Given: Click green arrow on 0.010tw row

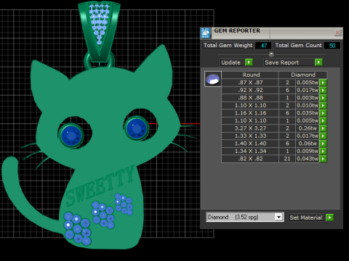Looking at the screenshot, I should coord(323,106).
